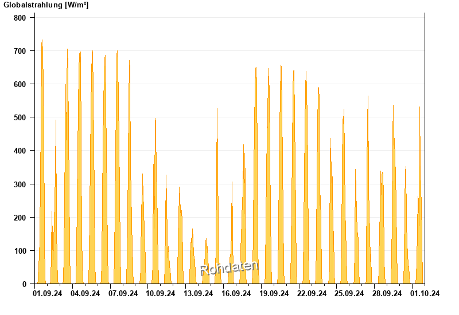The height and width of the screenshot is (315, 459).
Task: Click the chart title "Globalstrahlung [W/m²]"
Action: [x=46, y=5]
